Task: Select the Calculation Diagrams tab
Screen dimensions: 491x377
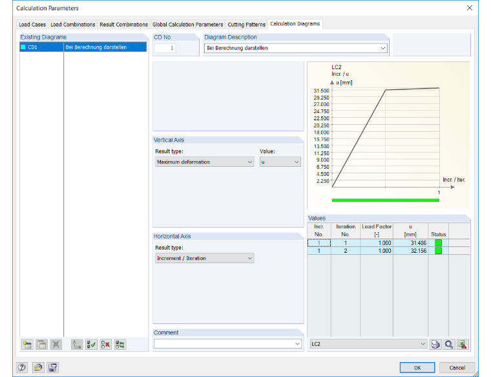Action: point(295,24)
